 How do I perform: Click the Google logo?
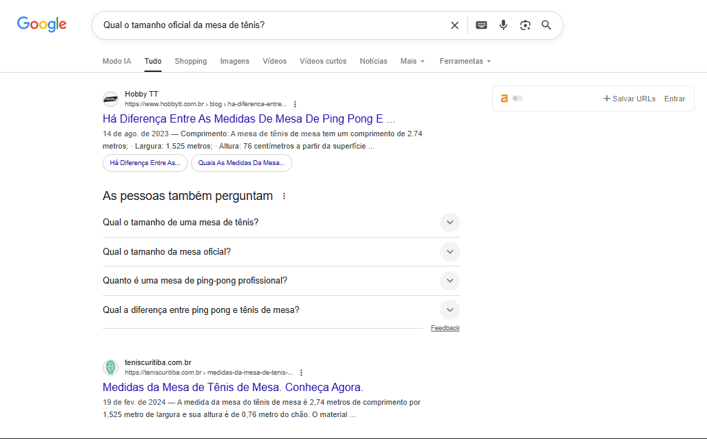point(41,24)
